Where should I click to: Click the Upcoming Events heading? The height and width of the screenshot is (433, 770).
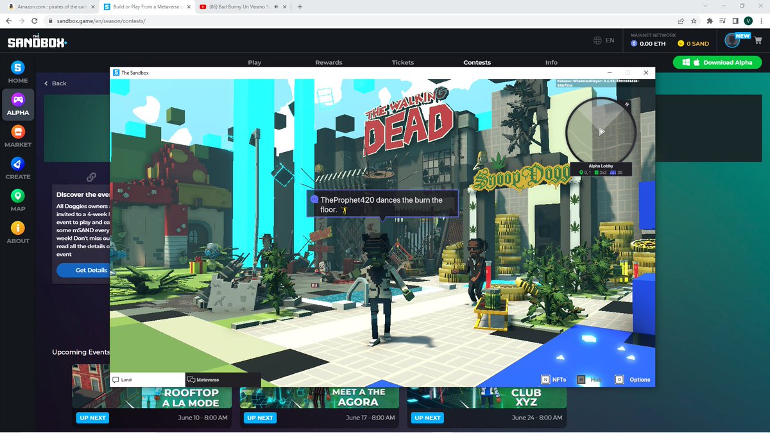pyautogui.click(x=81, y=352)
